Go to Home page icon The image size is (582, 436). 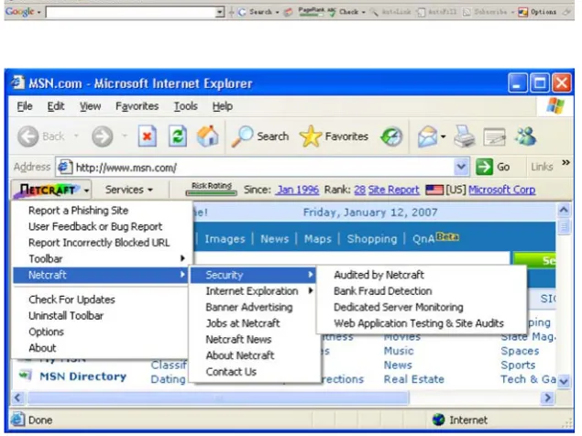pyautogui.click(x=207, y=136)
